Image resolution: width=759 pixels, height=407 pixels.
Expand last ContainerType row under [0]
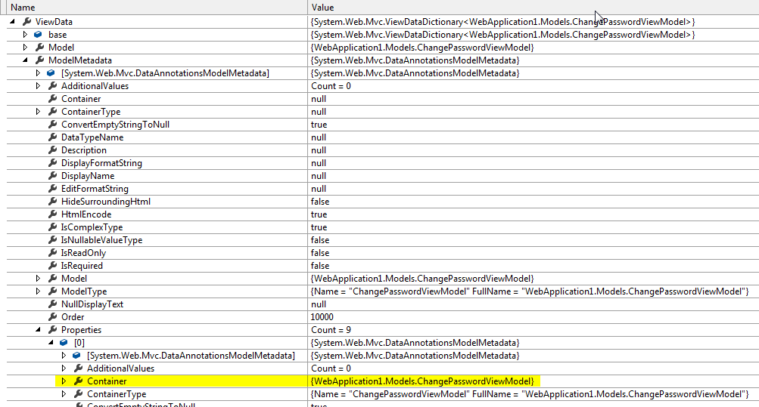click(x=64, y=394)
